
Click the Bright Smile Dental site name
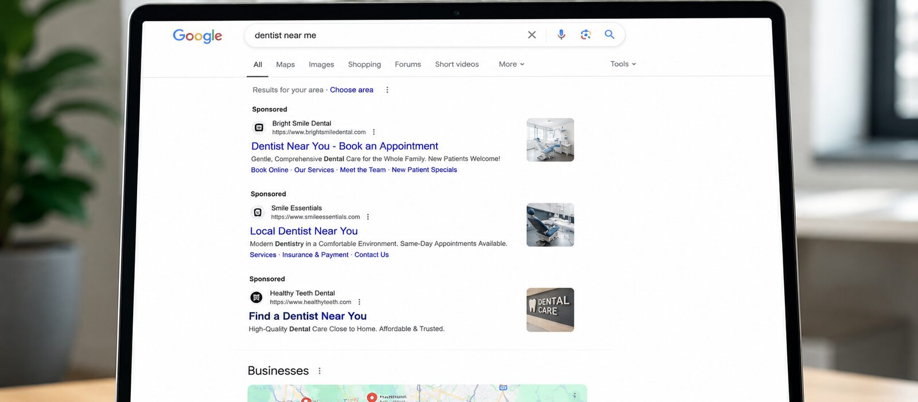(x=302, y=123)
